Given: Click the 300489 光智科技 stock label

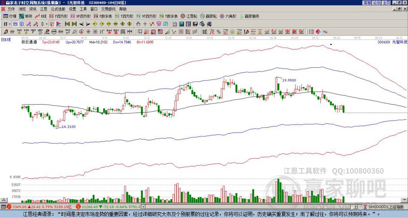Looking at the screenshot, I should click(x=392, y=42).
